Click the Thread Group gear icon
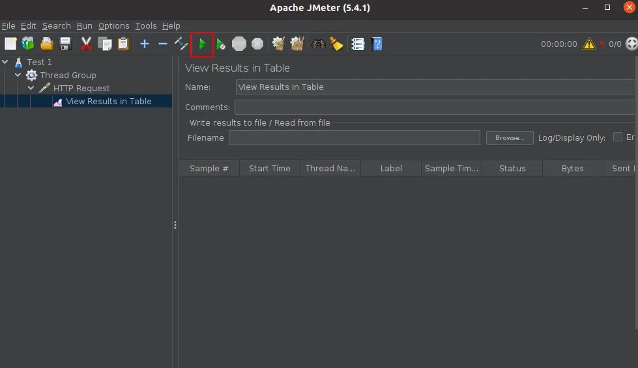 point(31,75)
